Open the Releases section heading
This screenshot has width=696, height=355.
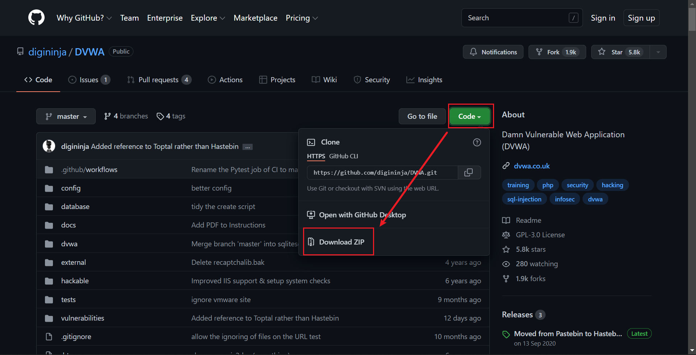pyautogui.click(x=517, y=314)
